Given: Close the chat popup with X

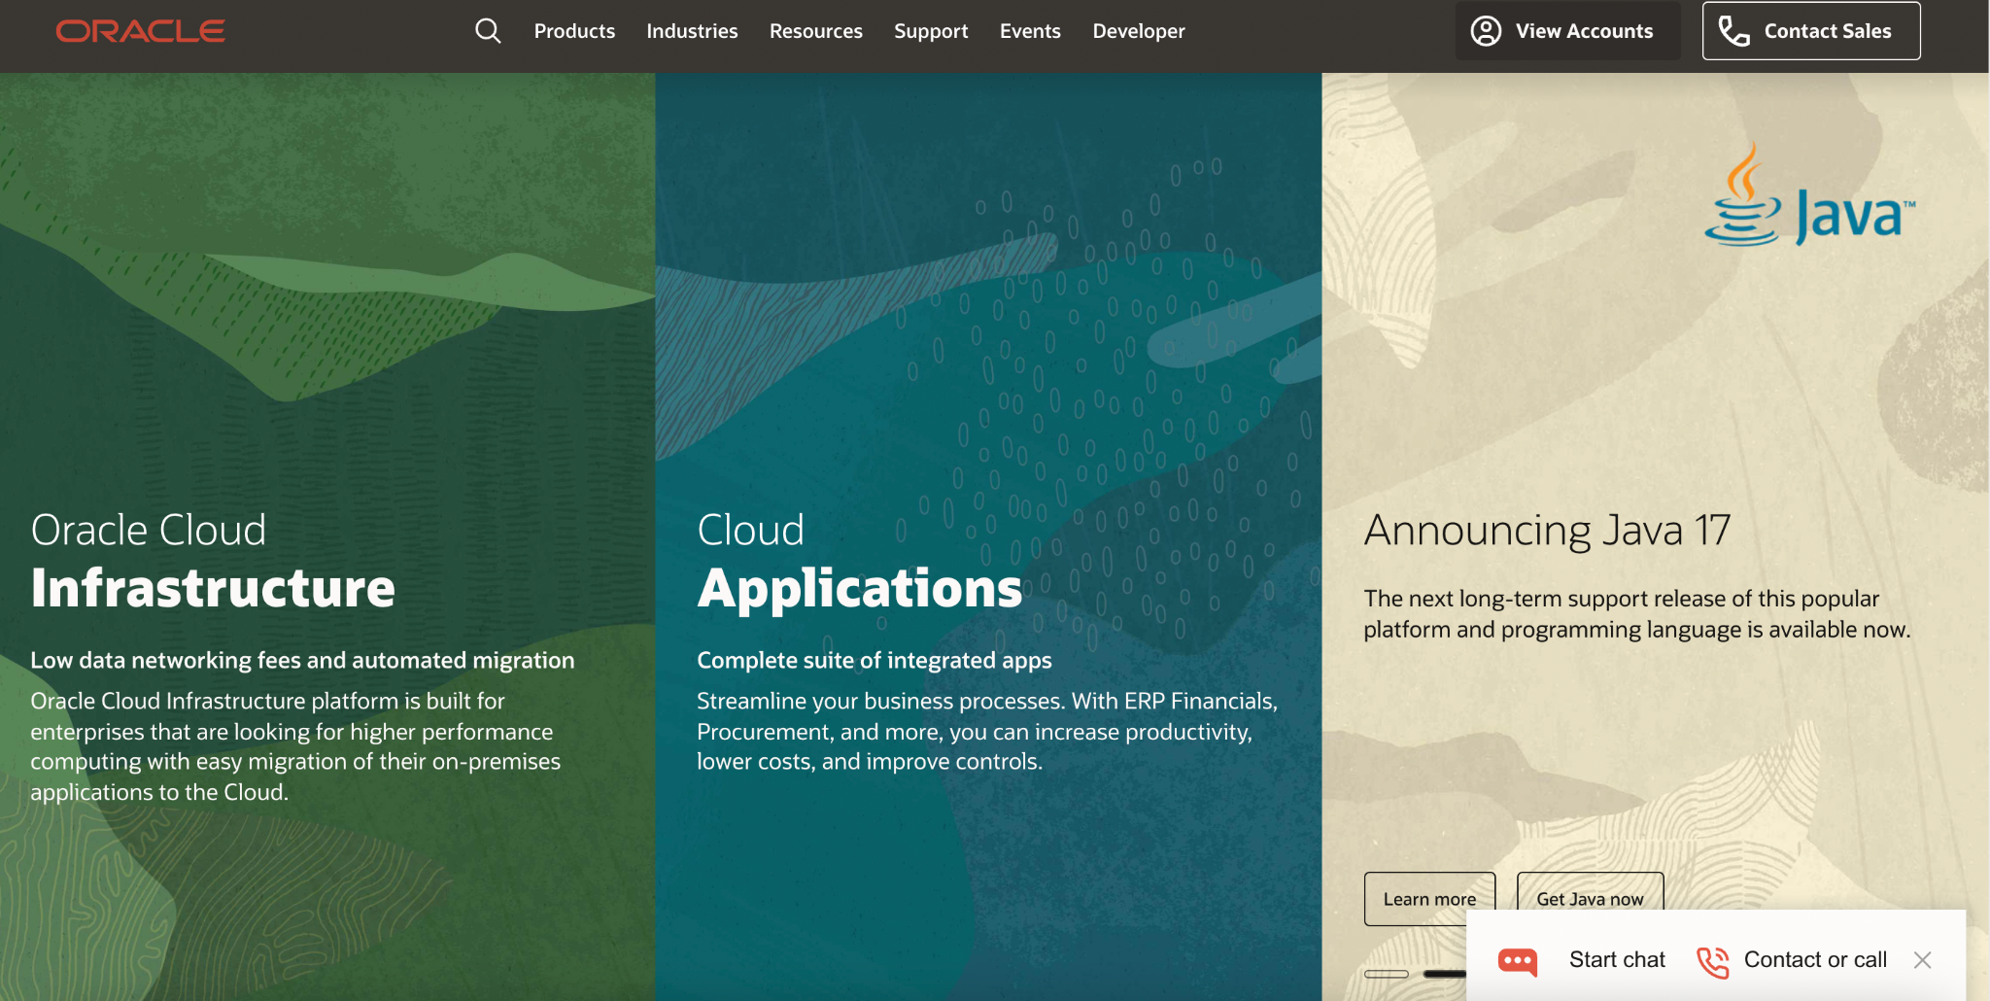Looking at the screenshot, I should [x=1922, y=960].
